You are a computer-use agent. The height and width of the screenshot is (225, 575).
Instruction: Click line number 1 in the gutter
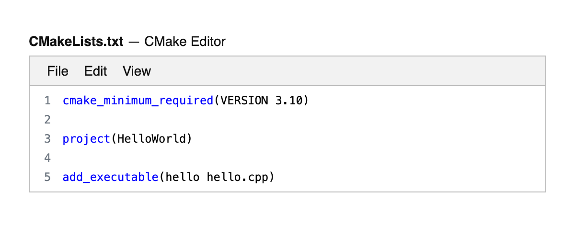pos(47,101)
